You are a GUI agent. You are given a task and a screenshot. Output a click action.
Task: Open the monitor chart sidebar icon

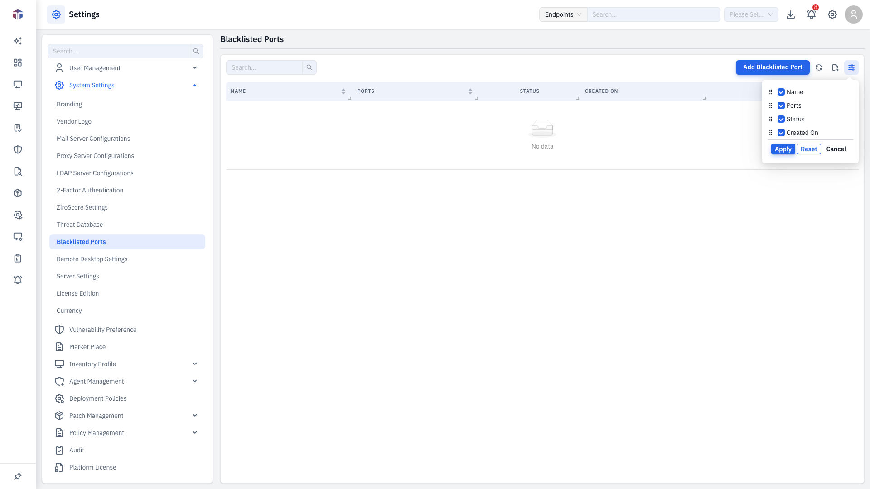(x=18, y=106)
